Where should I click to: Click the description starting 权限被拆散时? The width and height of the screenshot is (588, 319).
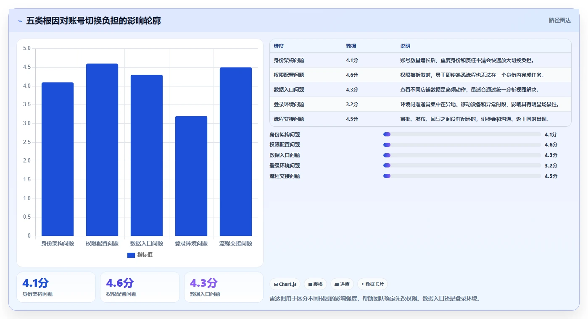coord(472,75)
